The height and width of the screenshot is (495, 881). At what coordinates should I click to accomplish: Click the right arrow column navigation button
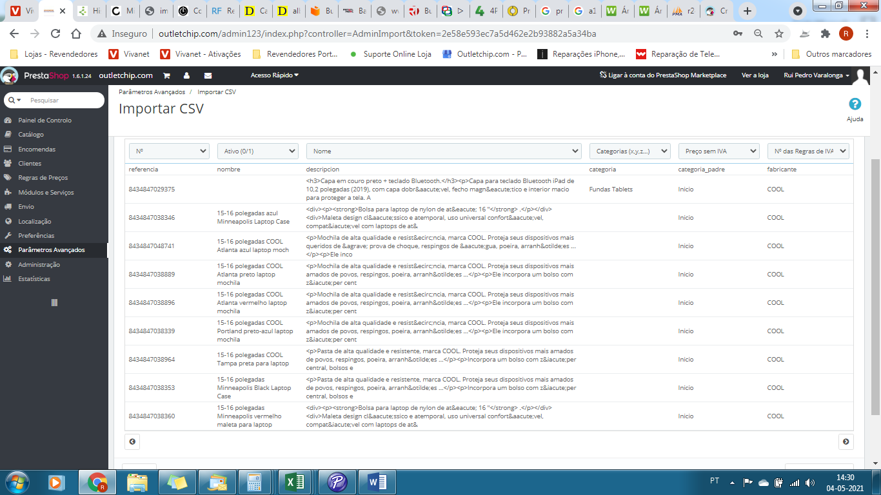point(846,442)
